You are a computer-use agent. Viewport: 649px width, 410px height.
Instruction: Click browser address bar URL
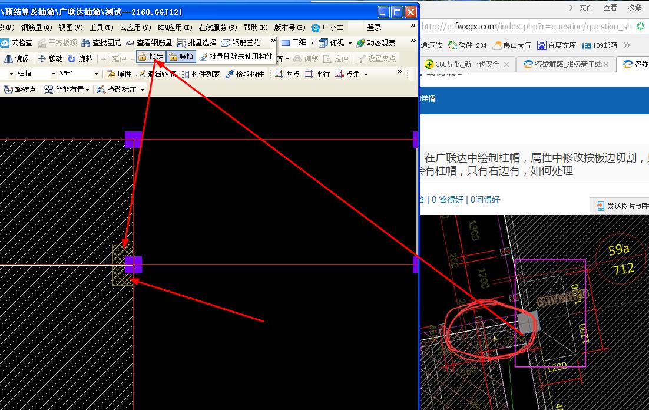pos(527,27)
